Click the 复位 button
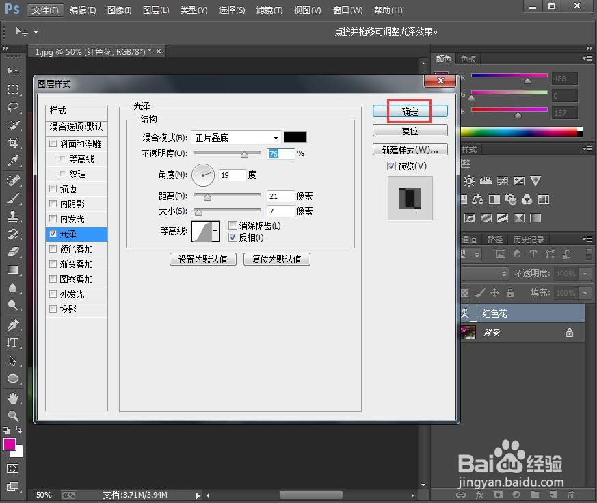 coord(410,131)
